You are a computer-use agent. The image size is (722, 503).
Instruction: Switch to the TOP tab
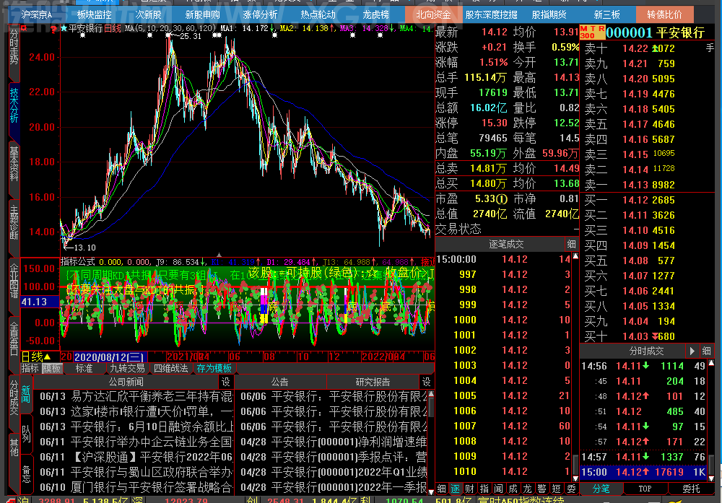pyautogui.click(x=645, y=489)
